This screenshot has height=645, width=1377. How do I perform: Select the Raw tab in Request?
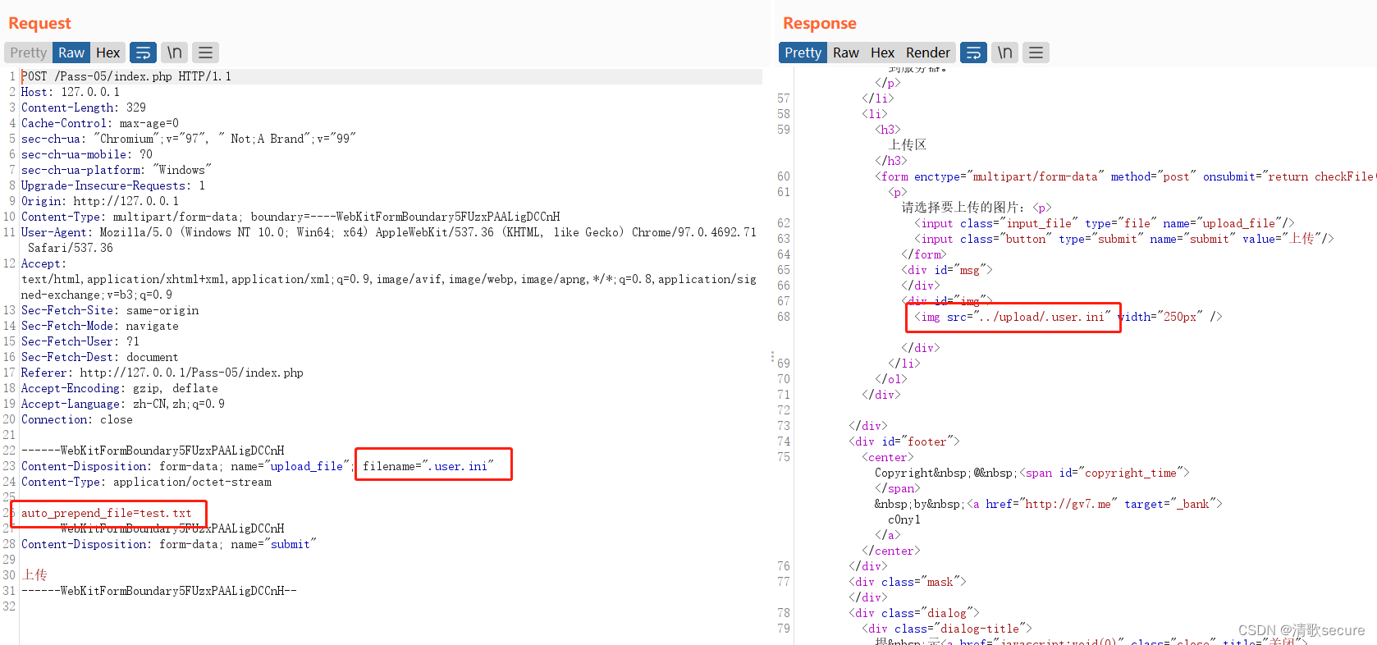71,53
